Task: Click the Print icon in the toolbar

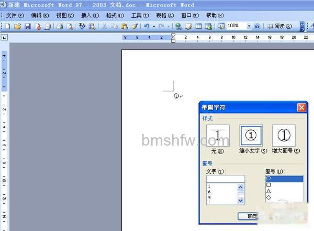Action: 60,26
